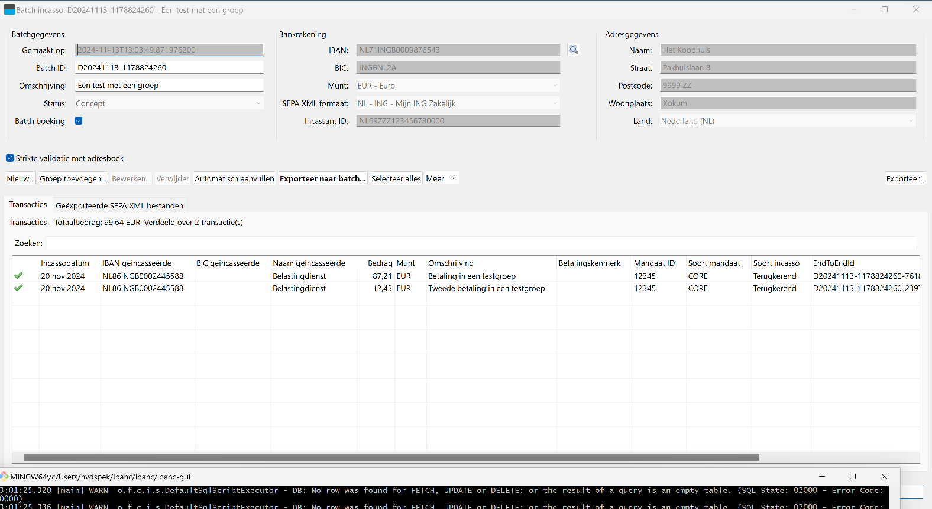The height and width of the screenshot is (509, 932).
Task: Expand the SEPA XML formaat dropdown
Action: coord(458,103)
